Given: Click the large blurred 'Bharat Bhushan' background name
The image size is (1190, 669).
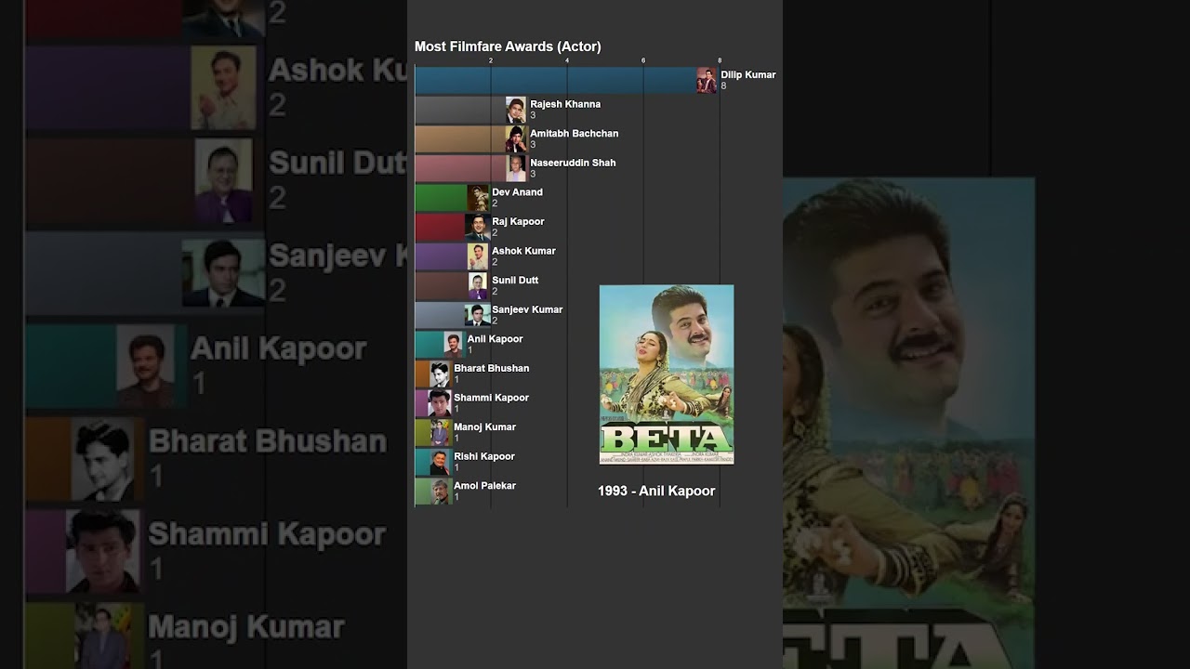Looking at the screenshot, I should (268, 441).
